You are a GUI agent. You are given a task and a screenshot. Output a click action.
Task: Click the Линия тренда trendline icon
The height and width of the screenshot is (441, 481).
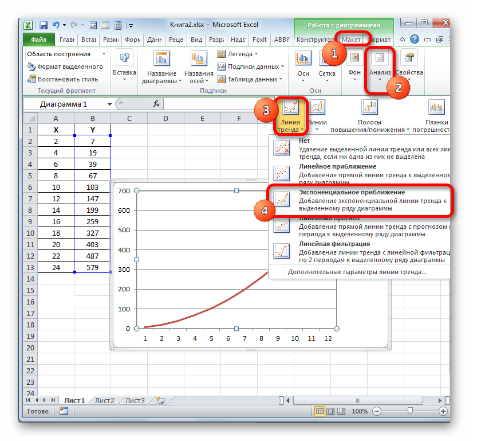point(290,107)
